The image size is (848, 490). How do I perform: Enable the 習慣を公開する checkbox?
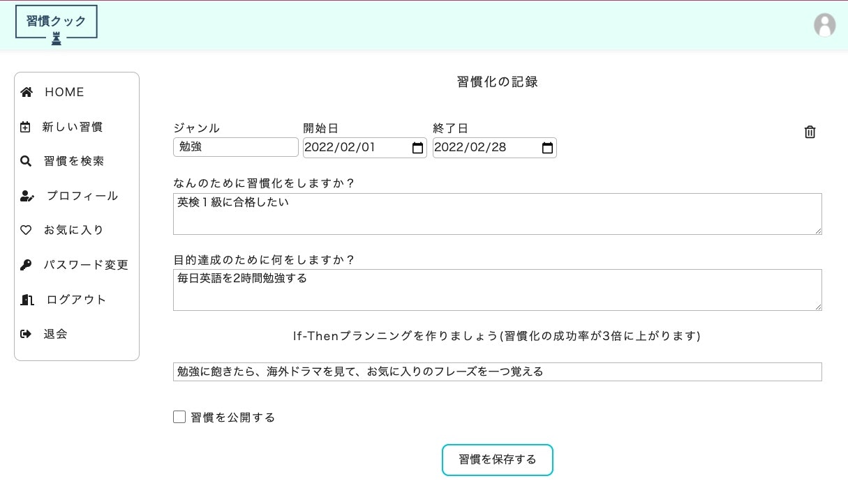[179, 416]
